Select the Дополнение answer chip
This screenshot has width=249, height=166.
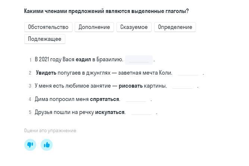[x=94, y=27]
